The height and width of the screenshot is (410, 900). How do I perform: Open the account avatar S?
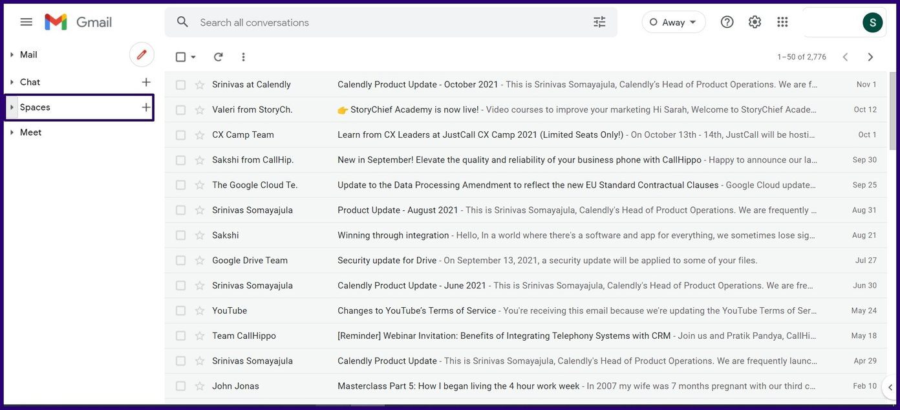click(872, 23)
